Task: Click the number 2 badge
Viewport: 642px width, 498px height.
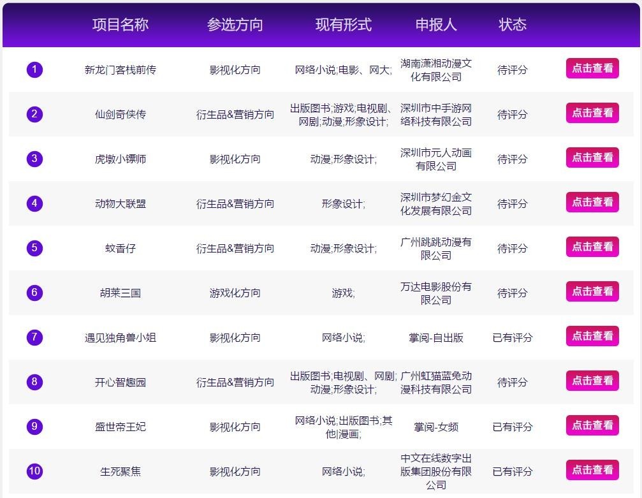Action: coord(34,114)
